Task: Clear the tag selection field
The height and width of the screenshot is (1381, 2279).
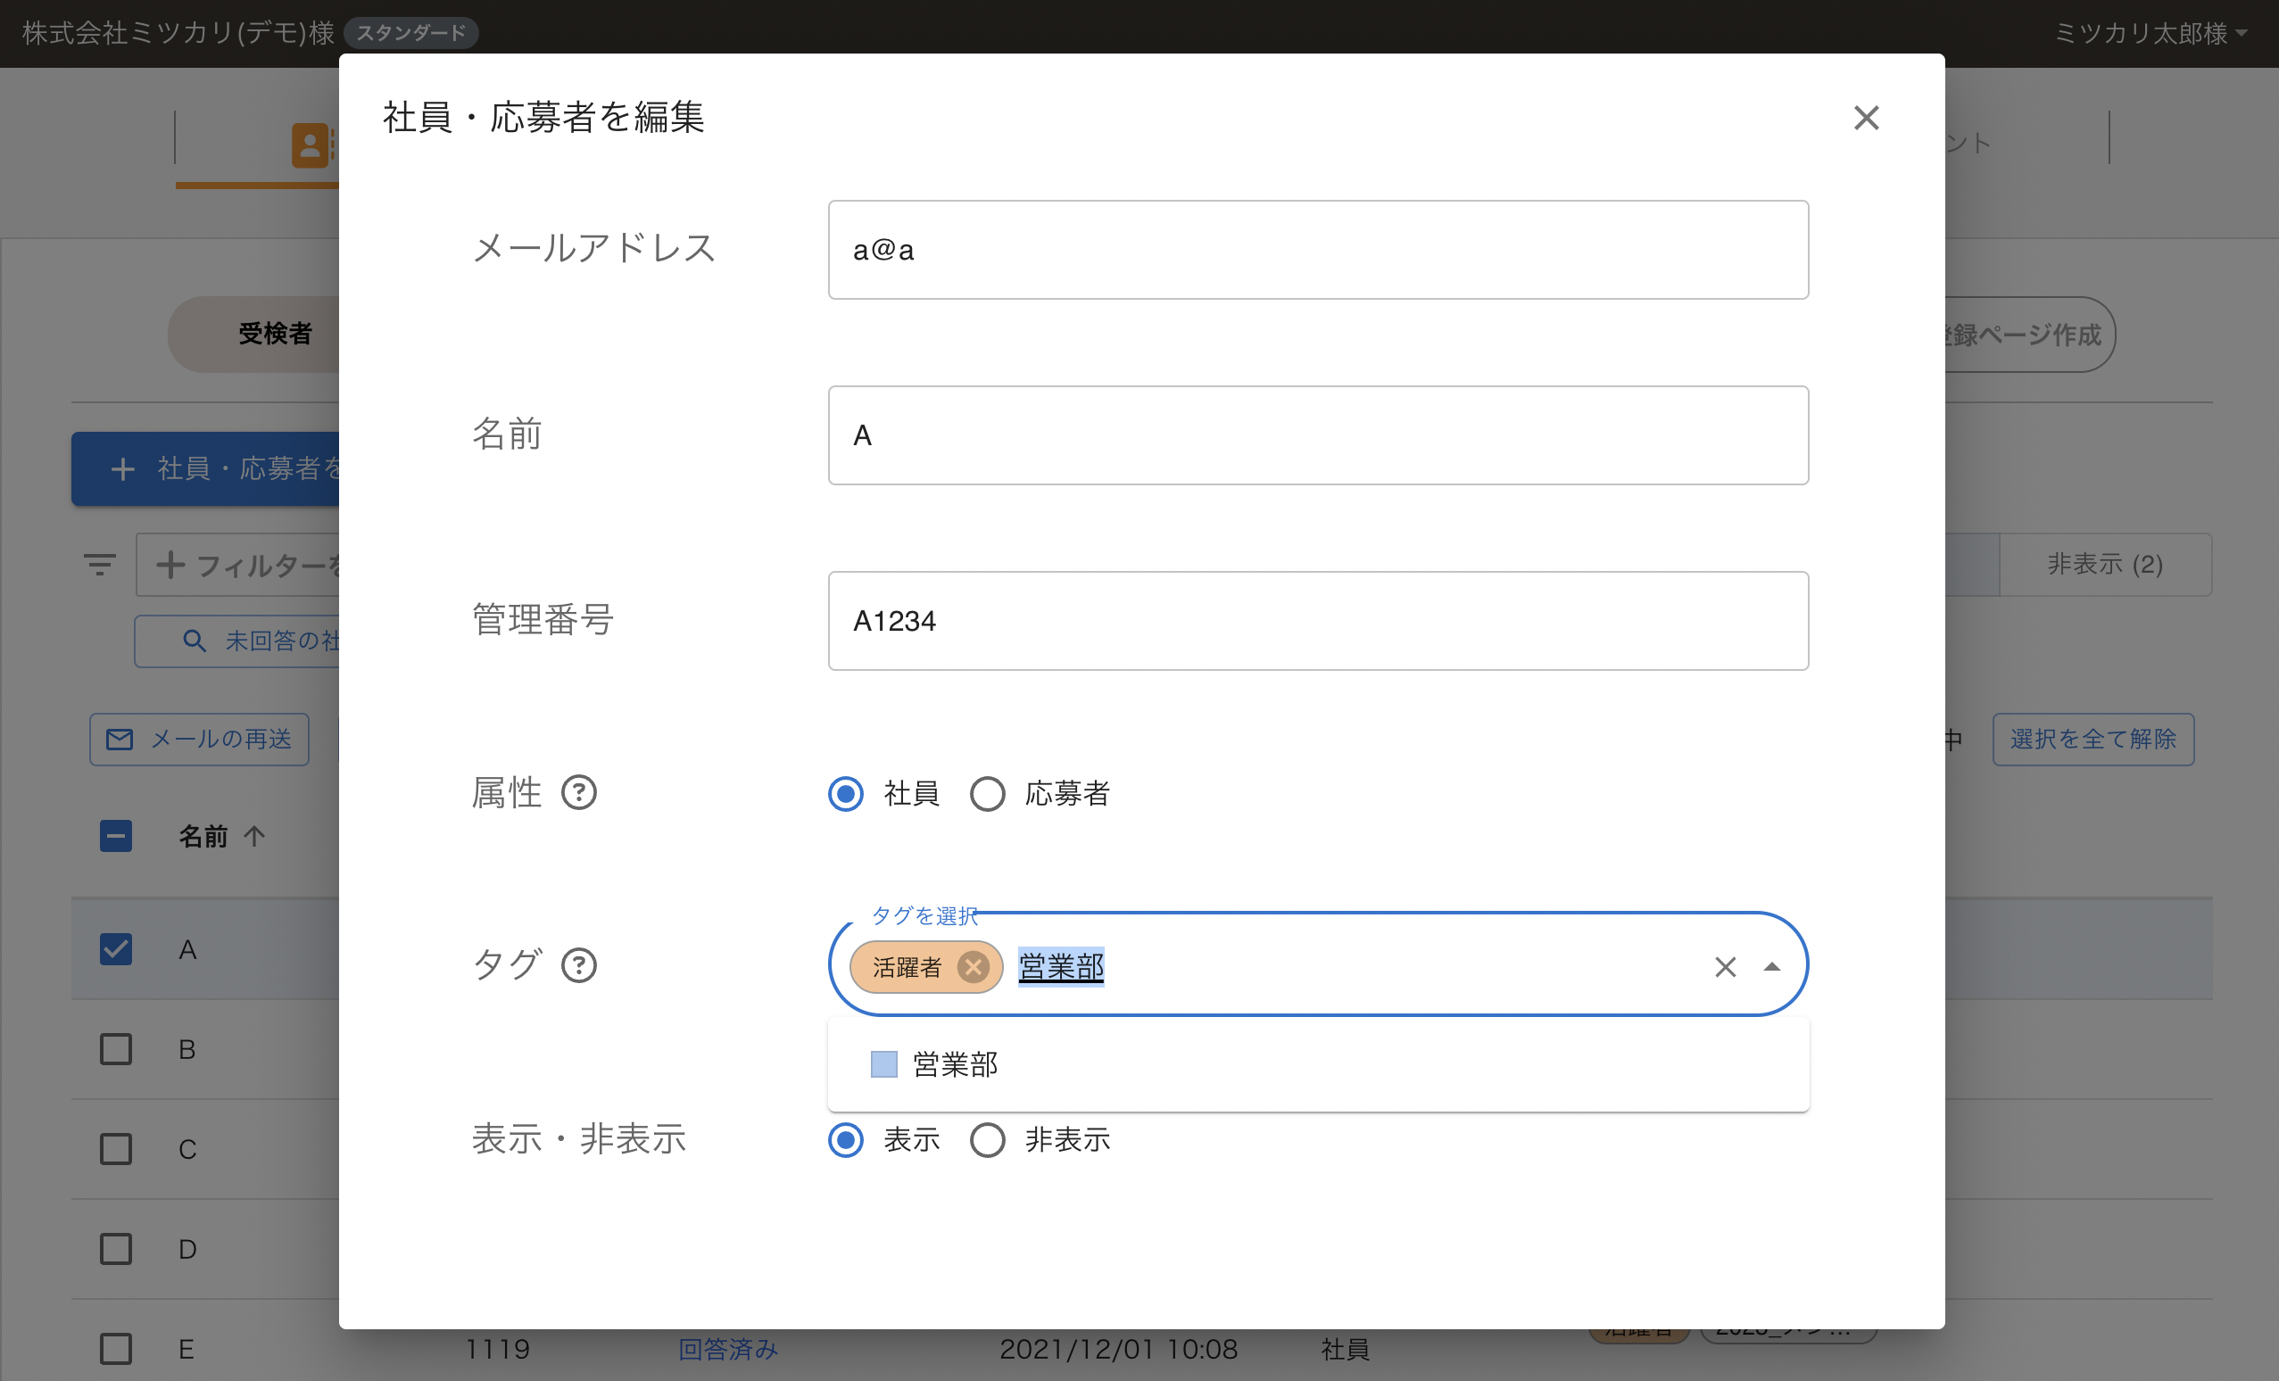Action: click(x=1724, y=966)
